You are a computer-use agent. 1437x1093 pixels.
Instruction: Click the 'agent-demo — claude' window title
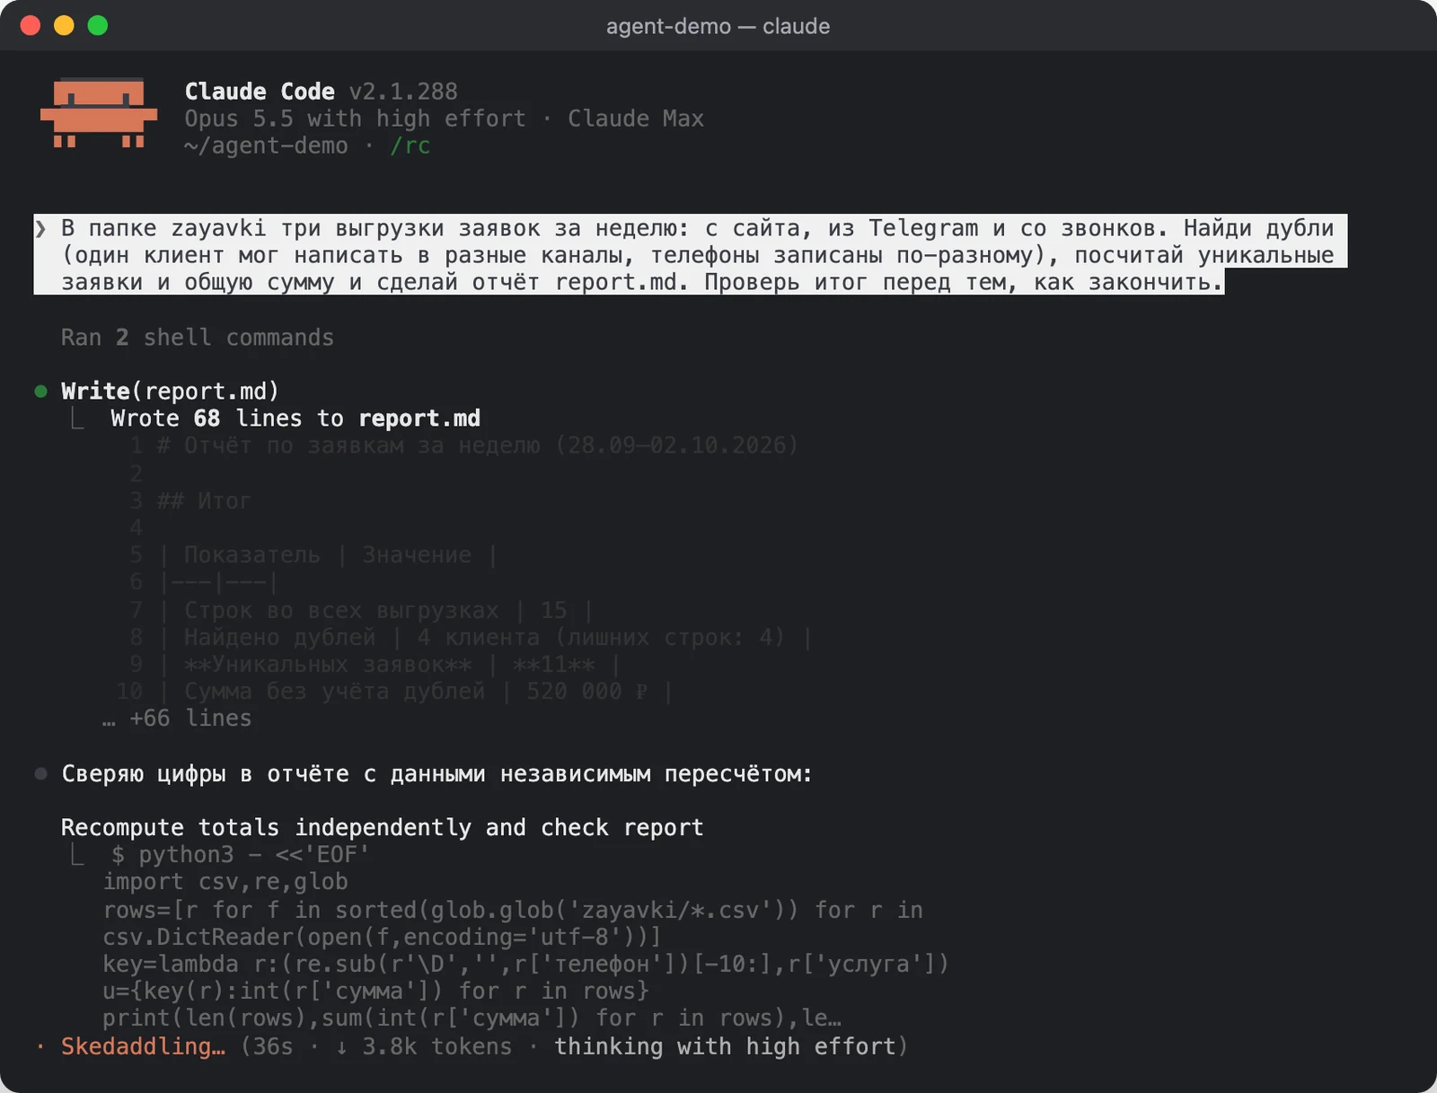718,26
